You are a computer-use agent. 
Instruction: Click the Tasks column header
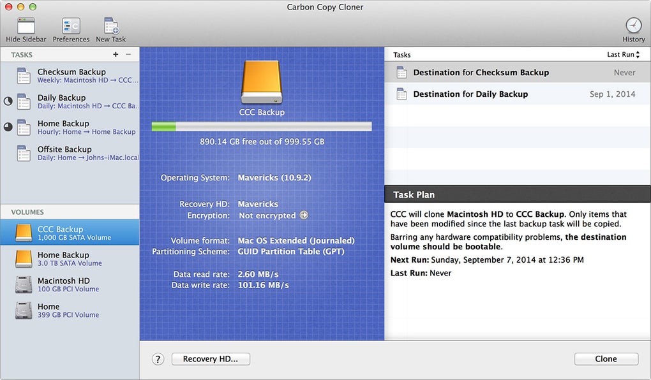(x=401, y=55)
